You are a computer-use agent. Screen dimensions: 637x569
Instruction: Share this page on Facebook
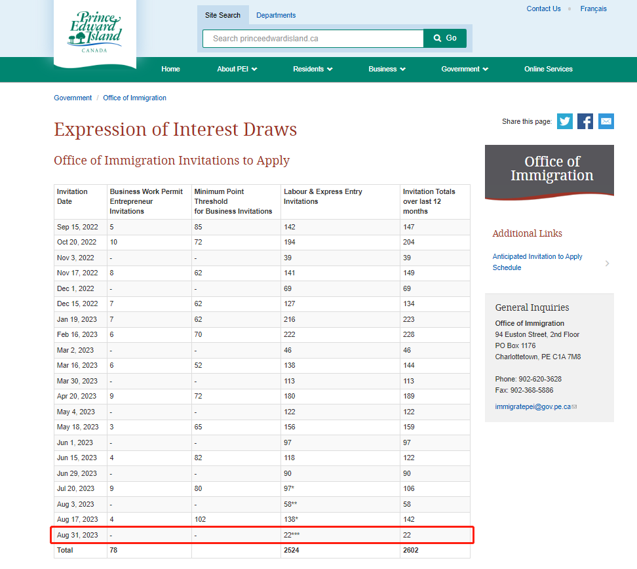pos(585,121)
